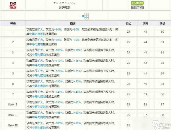The width and height of the screenshot is (171, 130).
Task: Click cost value 41 in level 5 row
Action: 145,73
